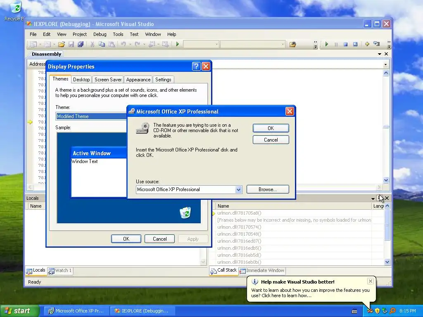Open the Tools menu
The width and height of the screenshot is (423, 317).
pos(118,34)
